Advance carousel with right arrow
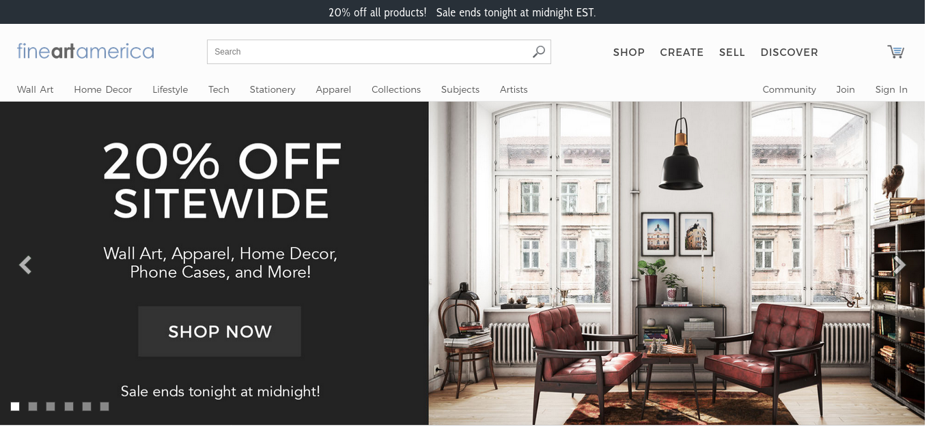This screenshot has height=444, width=933. point(900,265)
